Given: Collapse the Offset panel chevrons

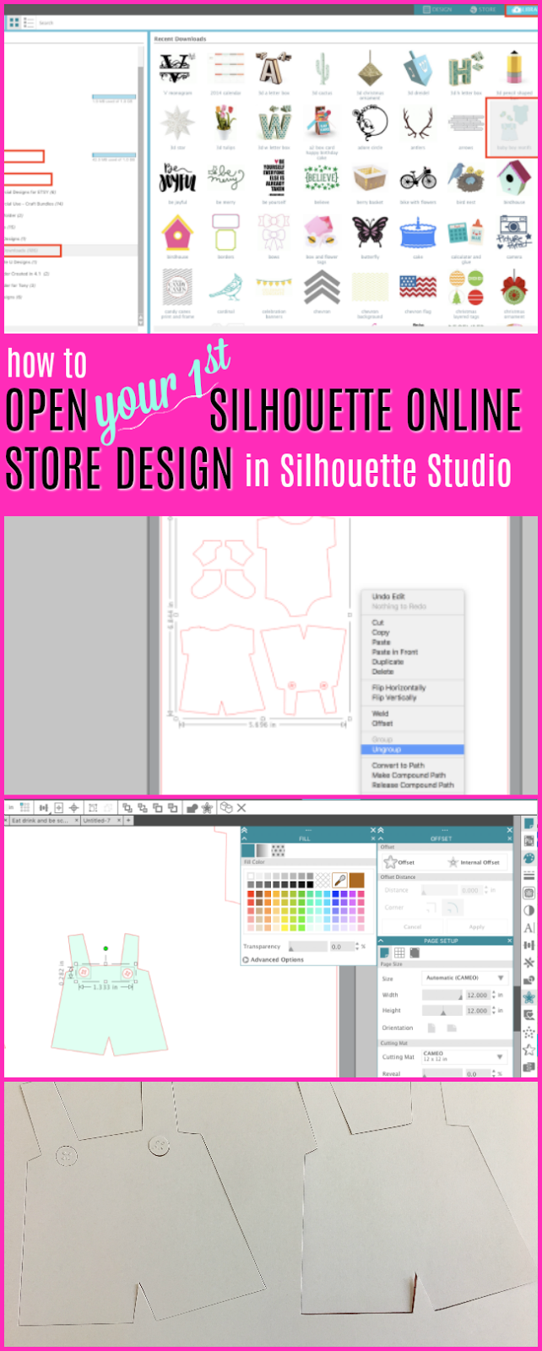Looking at the screenshot, I should [382, 831].
